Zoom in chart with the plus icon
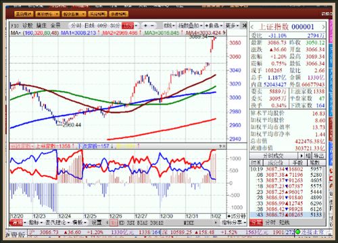The height and width of the screenshot is (243, 338). pyautogui.click(x=145, y=26)
